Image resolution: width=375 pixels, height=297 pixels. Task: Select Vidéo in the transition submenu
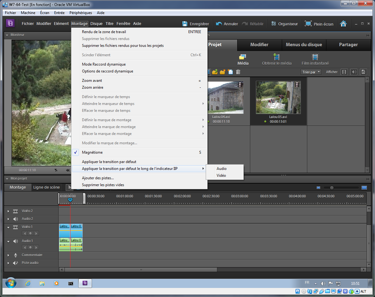[x=221, y=176]
